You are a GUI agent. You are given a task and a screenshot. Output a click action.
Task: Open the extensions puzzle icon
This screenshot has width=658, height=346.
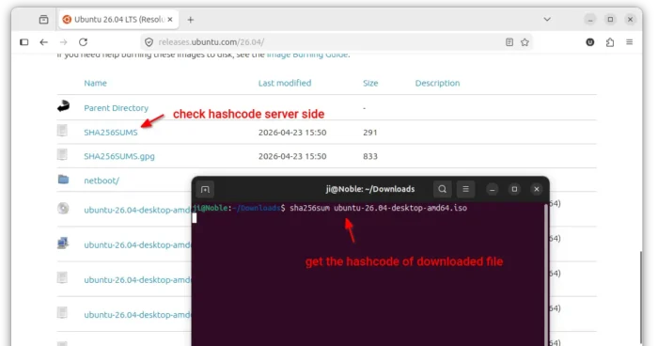(610, 42)
